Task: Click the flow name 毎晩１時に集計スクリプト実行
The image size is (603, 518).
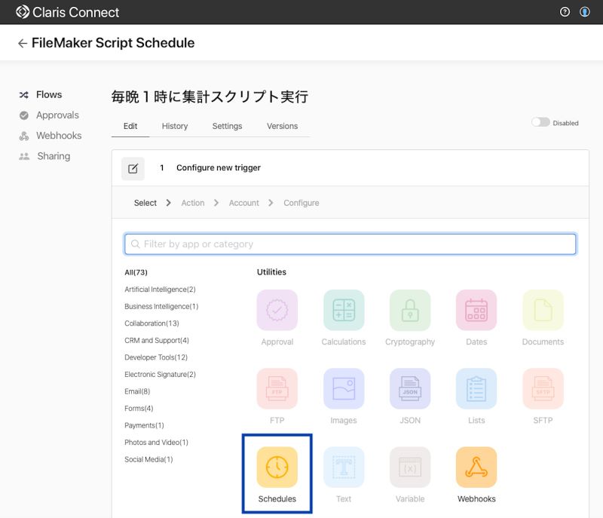Action: tap(210, 97)
